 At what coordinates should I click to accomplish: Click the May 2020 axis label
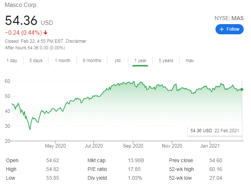(x=55, y=146)
